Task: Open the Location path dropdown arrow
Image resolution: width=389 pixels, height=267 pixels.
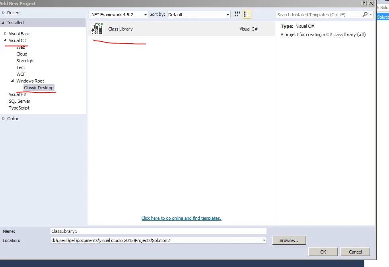Action: 264,240
